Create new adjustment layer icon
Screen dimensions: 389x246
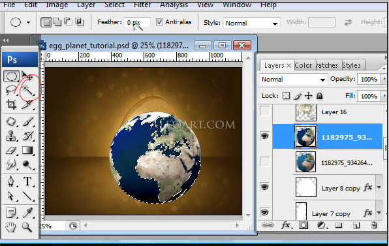click(x=322, y=225)
